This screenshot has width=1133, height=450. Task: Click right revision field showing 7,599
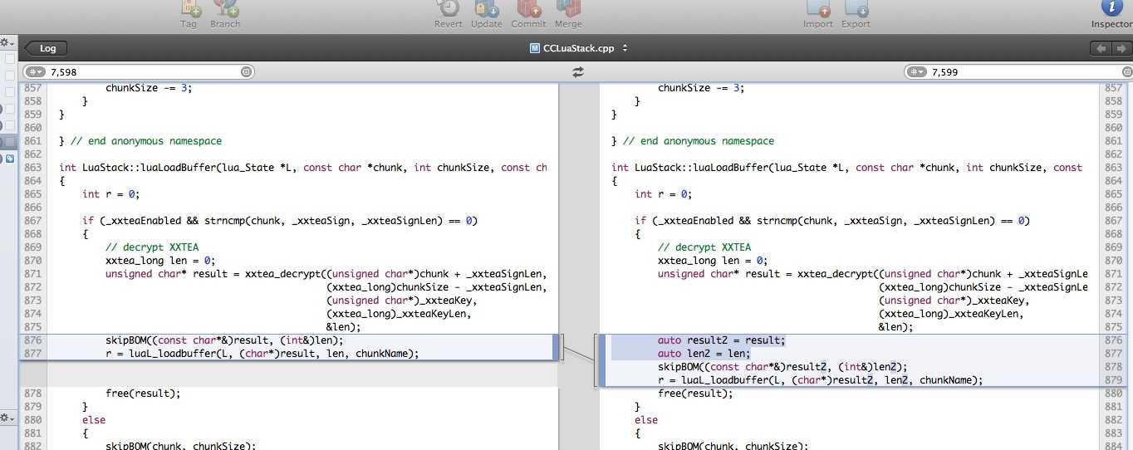[x=1018, y=72]
